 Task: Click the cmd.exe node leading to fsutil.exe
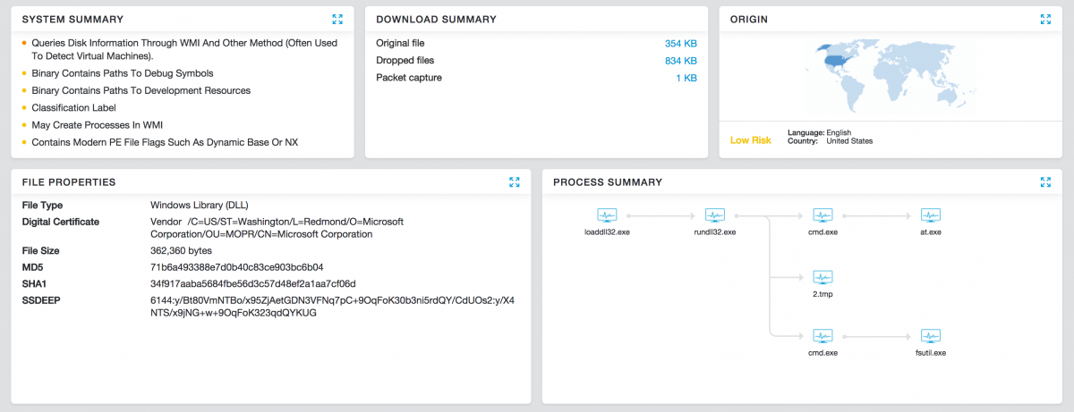point(823,336)
